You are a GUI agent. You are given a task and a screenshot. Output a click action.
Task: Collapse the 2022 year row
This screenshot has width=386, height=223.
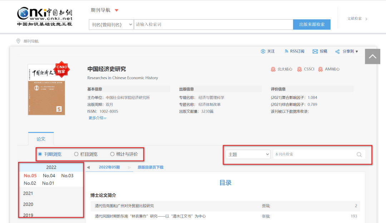[51, 167]
